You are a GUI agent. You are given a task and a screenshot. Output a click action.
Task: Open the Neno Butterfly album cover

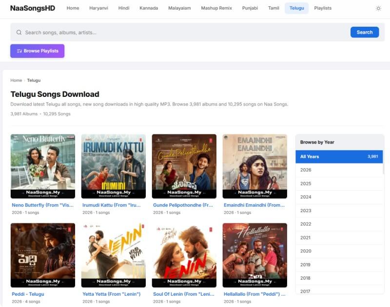click(43, 166)
